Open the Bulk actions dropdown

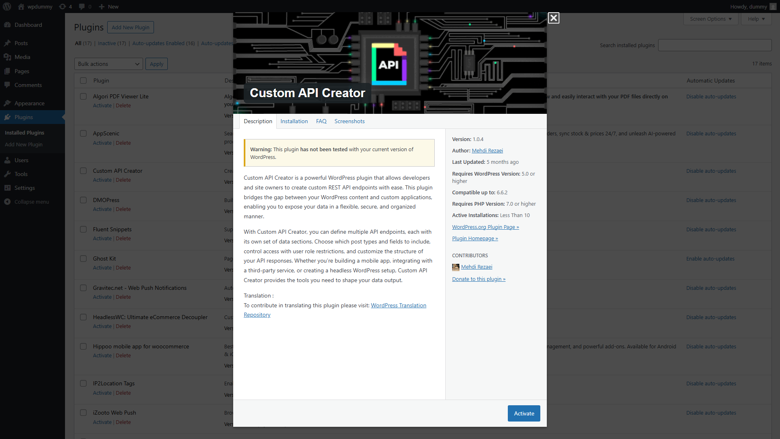pos(108,64)
